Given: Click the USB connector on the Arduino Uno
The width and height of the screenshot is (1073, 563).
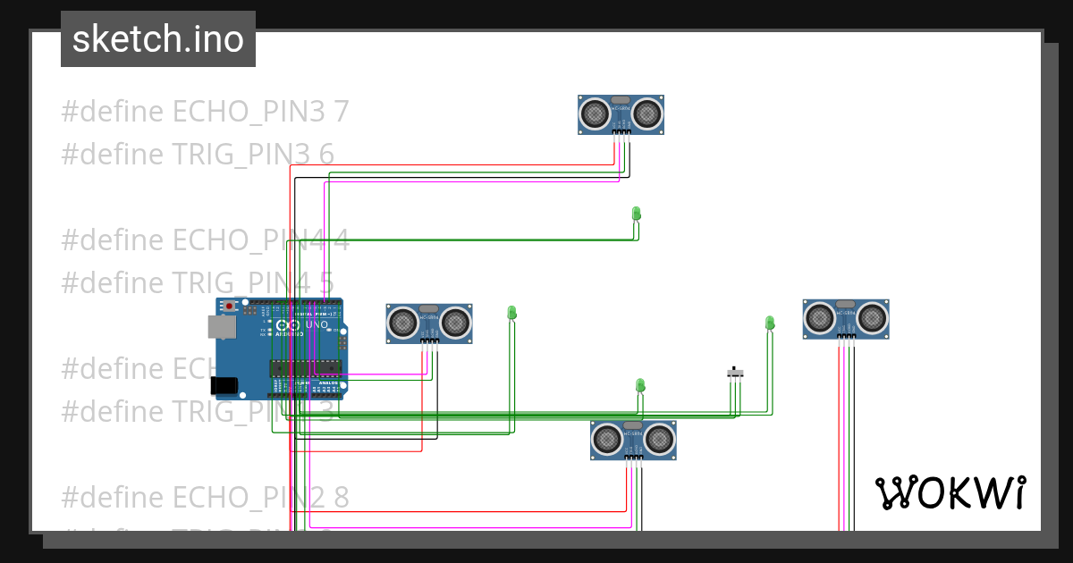Looking at the screenshot, I should point(222,327).
